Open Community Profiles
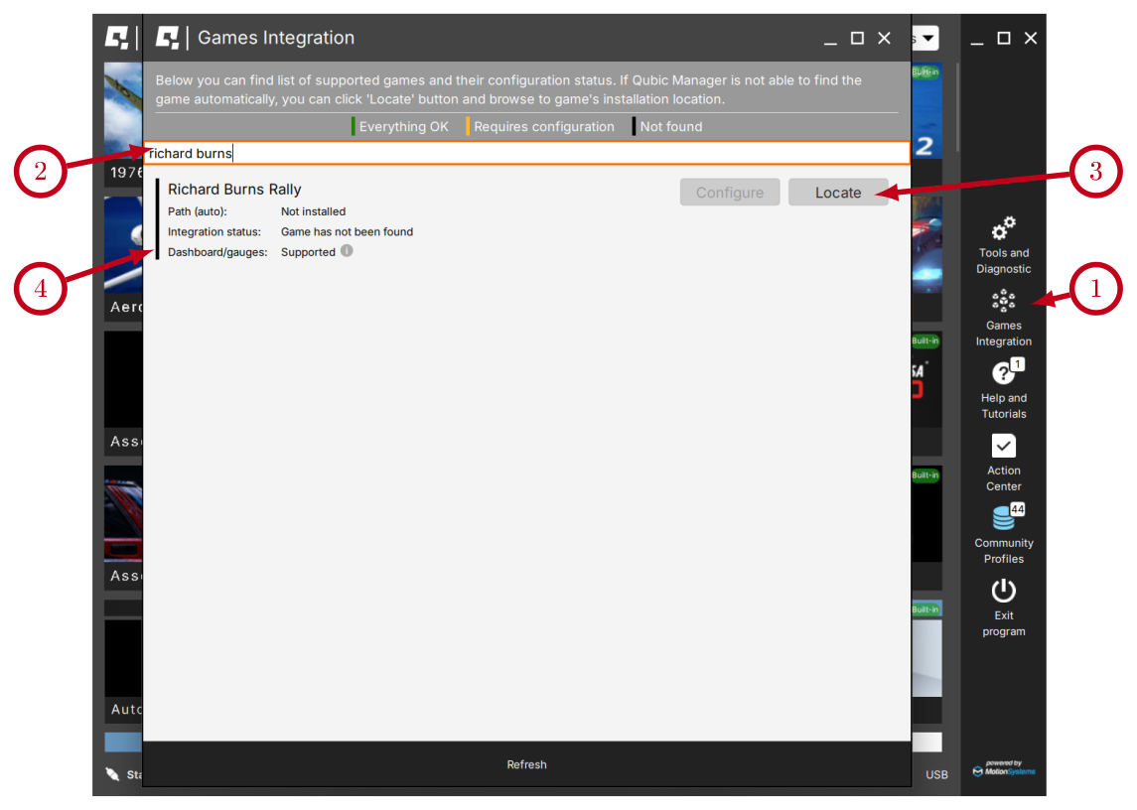Image resolution: width=1137 pixels, height=810 pixels. click(x=1003, y=533)
